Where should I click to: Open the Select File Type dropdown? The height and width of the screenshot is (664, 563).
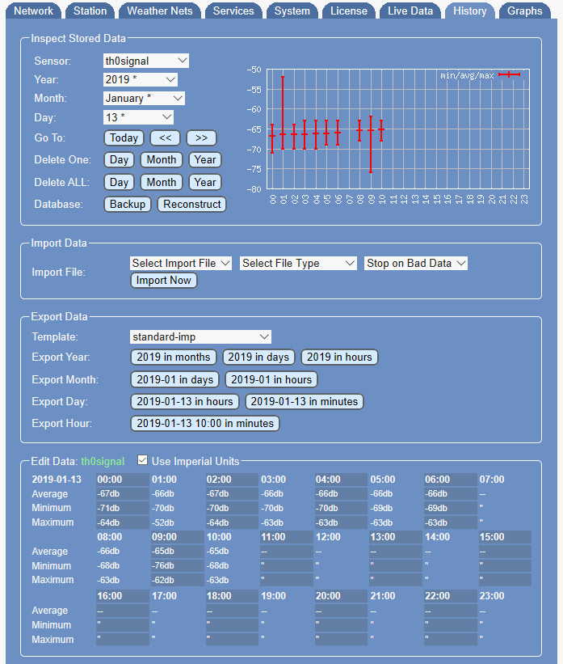[x=298, y=264]
